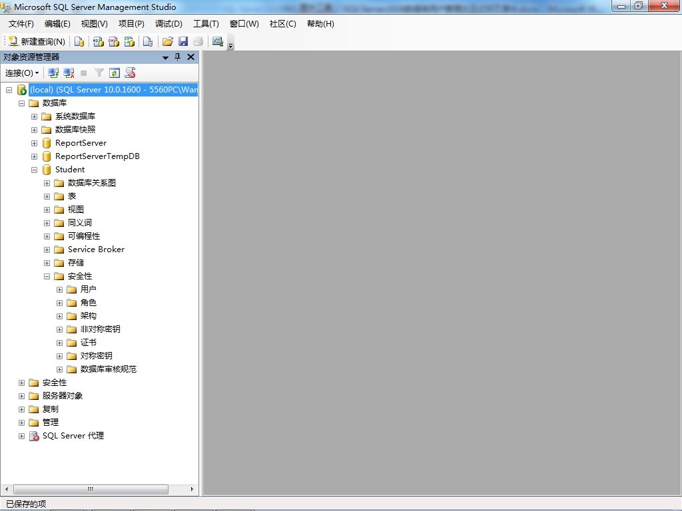Expand the 表 tables folder

coord(47,196)
